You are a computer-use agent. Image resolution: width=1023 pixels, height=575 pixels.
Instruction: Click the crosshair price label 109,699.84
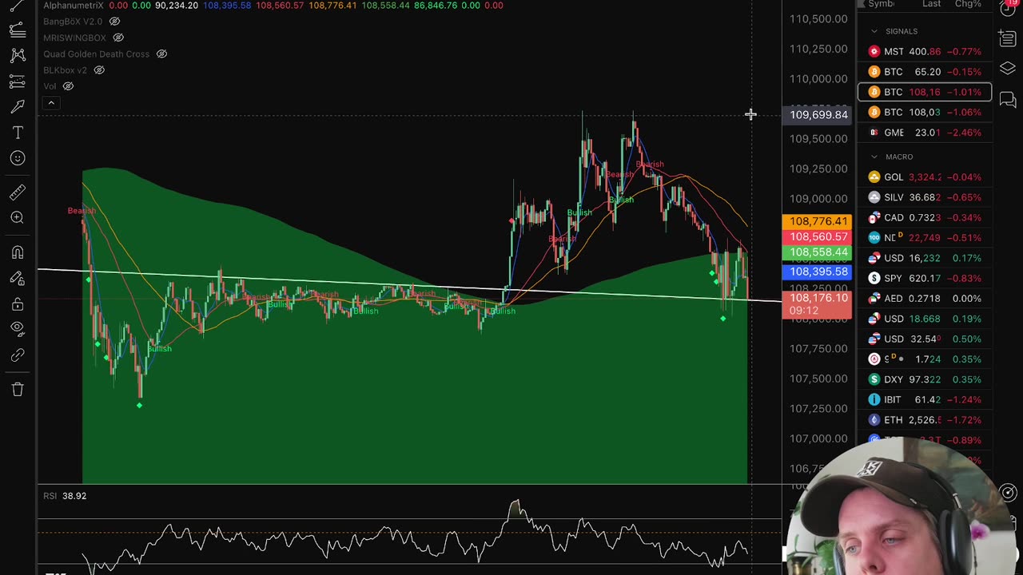[x=818, y=115]
